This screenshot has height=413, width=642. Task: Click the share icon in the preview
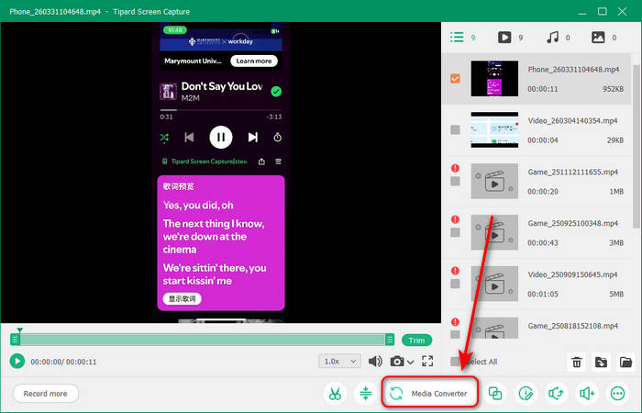coord(261,162)
